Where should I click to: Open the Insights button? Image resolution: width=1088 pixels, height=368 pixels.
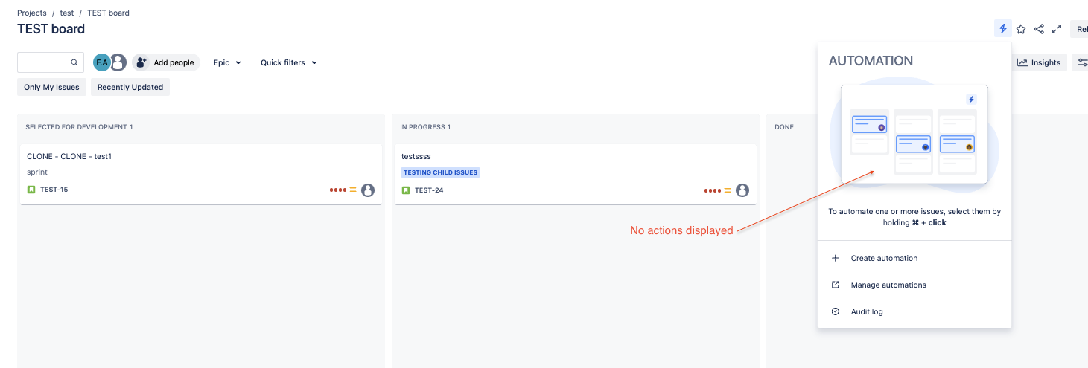click(x=1039, y=62)
